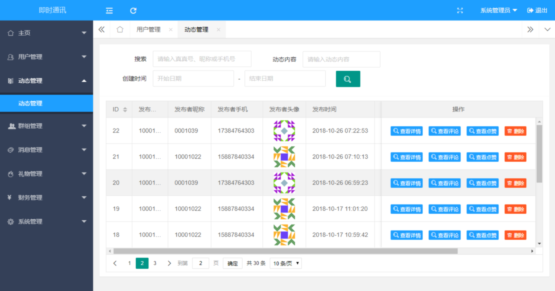The image size is (555, 291).
Task: Click 查看详情 for row ID 19
Action: 406,209
